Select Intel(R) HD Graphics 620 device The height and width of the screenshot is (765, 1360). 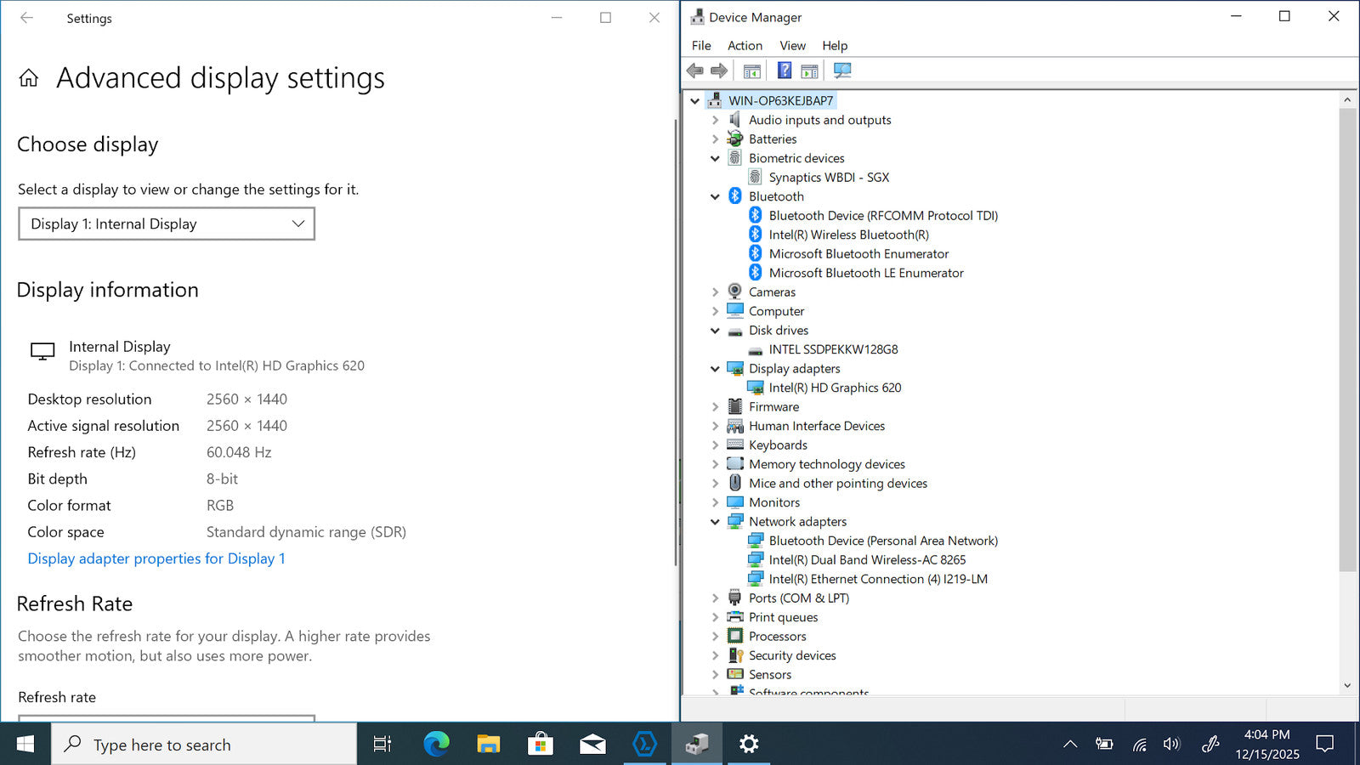tap(835, 388)
